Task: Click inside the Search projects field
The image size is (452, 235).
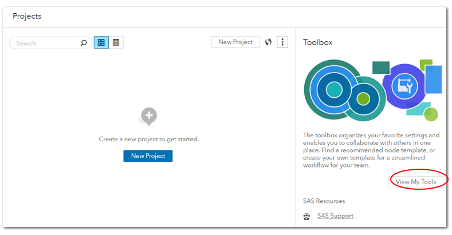Action: pyautogui.click(x=46, y=43)
